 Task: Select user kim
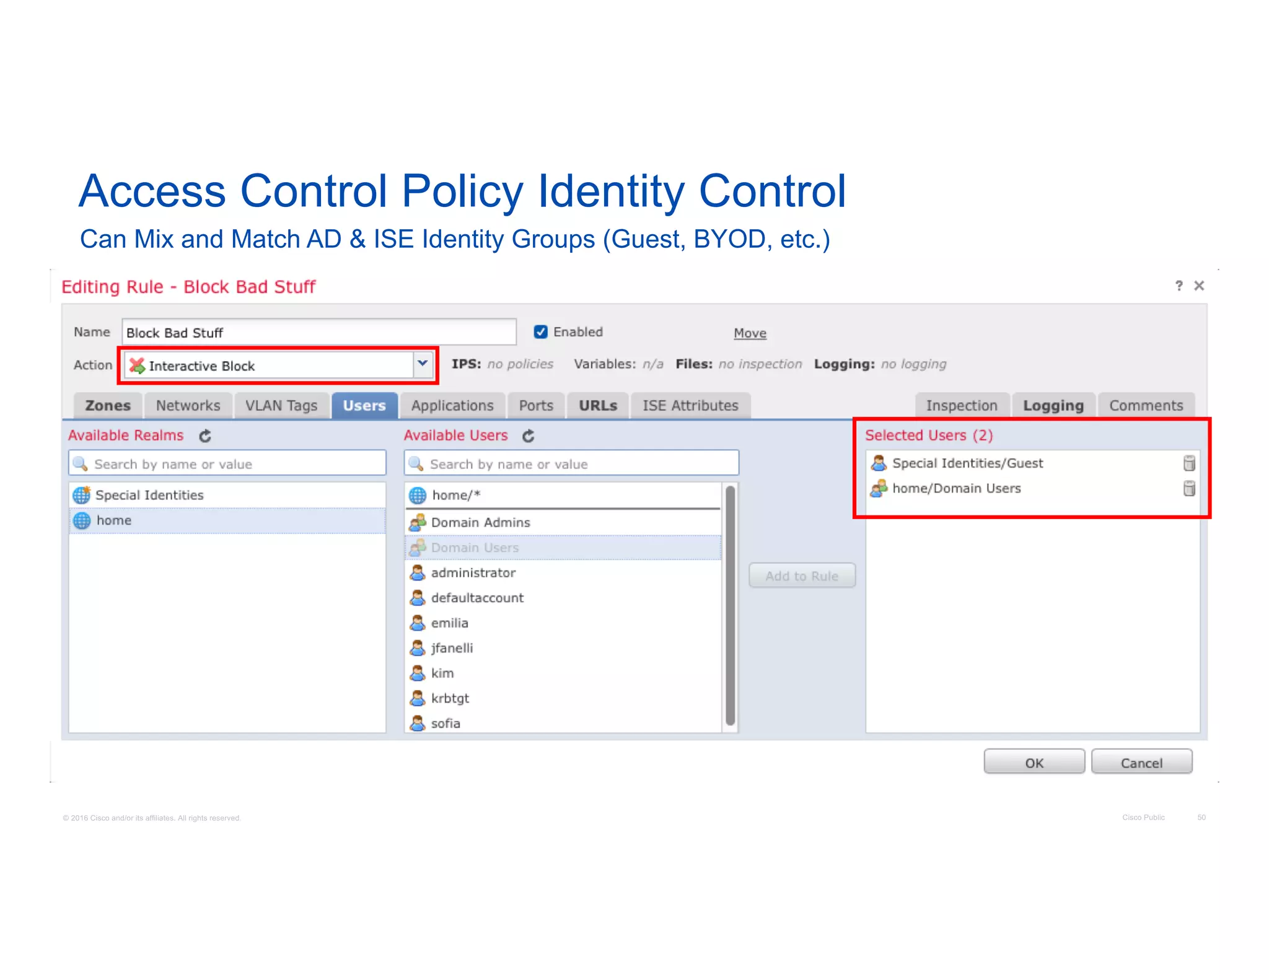[x=563, y=673]
